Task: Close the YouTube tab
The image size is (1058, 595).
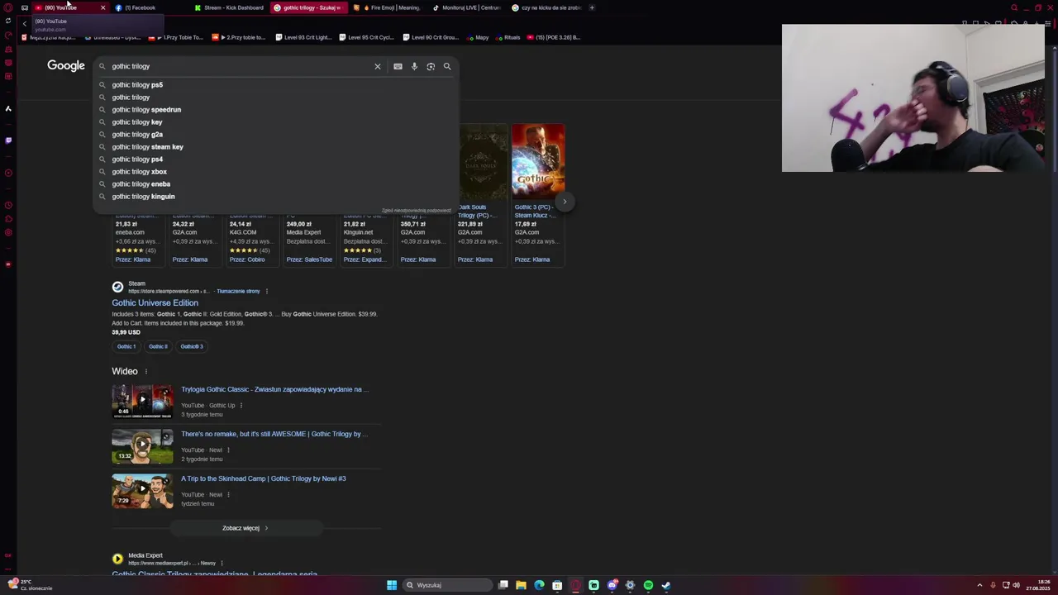Action: [x=102, y=7]
